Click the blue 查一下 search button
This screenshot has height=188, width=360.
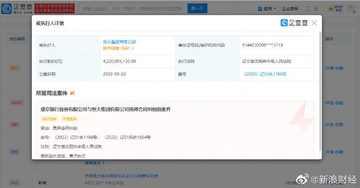pos(197,8)
